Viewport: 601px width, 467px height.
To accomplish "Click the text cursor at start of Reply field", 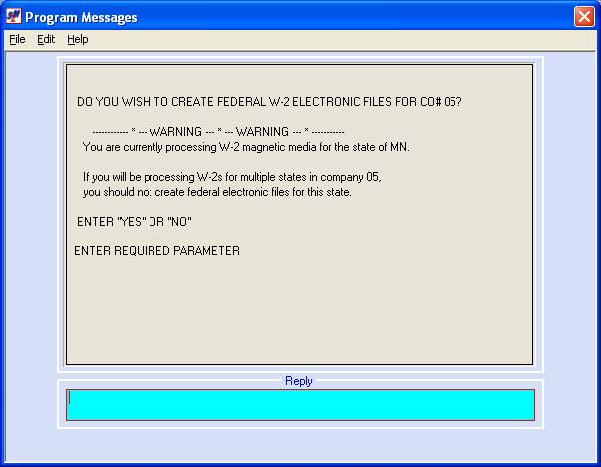I will 70,399.
